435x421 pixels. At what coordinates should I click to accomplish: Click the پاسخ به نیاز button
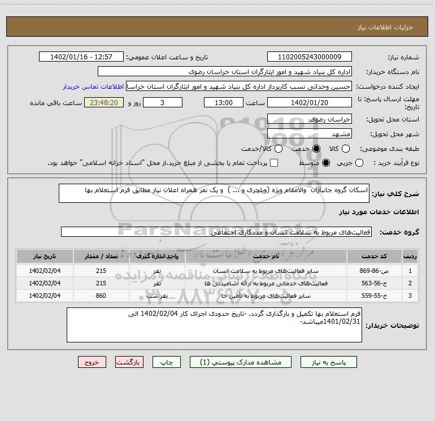(328, 362)
